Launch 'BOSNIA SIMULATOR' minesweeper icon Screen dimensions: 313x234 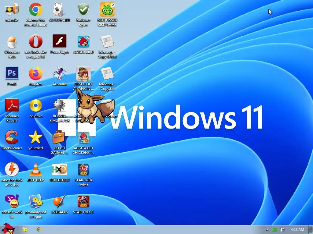pyautogui.click(x=59, y=105)
